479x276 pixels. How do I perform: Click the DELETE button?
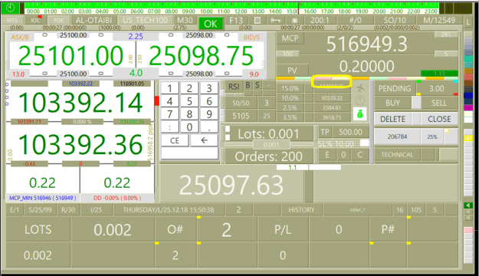pos(392,119)
